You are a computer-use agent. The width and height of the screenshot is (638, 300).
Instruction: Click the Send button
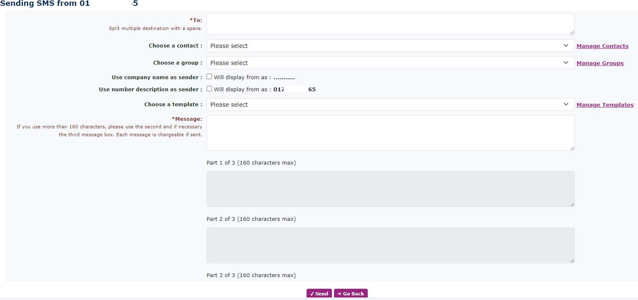tap(319, 294)
